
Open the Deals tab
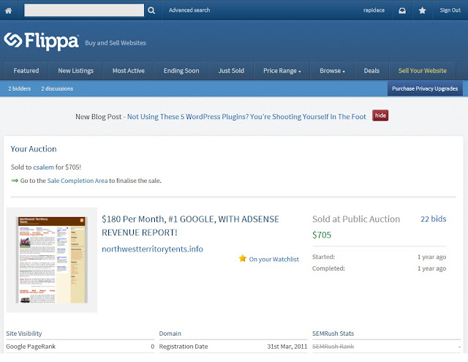(x=371, y=71)
